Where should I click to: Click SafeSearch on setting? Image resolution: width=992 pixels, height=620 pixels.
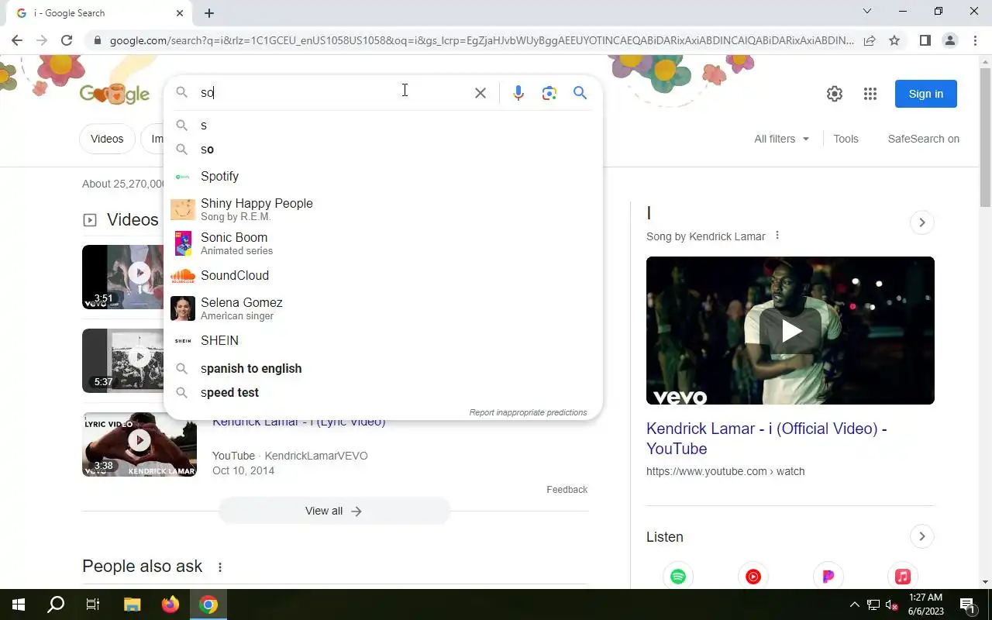(924, 139)
